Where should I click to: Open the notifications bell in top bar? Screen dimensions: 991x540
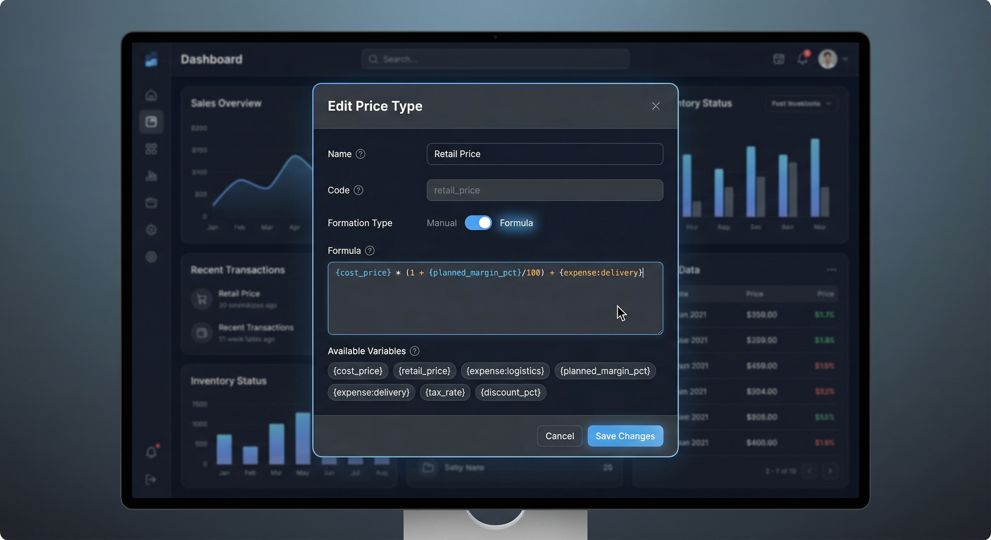tap(802, 59)
